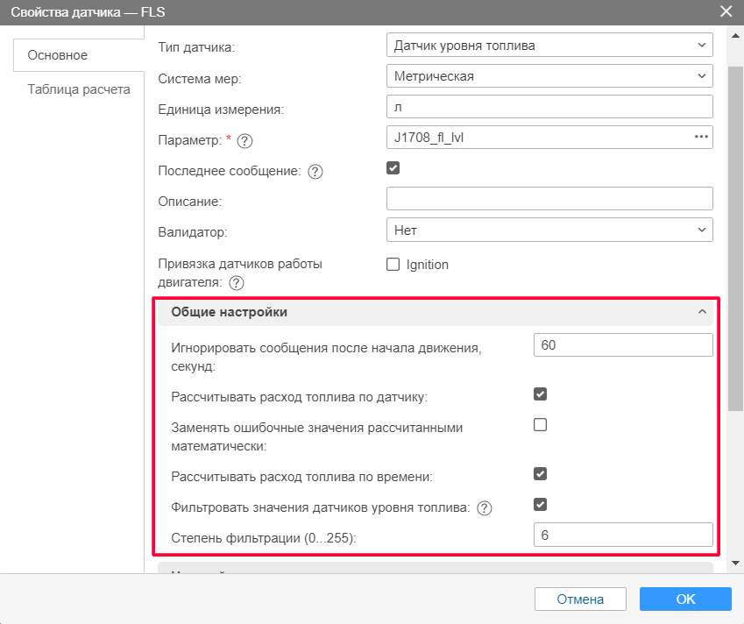Open the Система мер dropdown arrow

[701, 75]
